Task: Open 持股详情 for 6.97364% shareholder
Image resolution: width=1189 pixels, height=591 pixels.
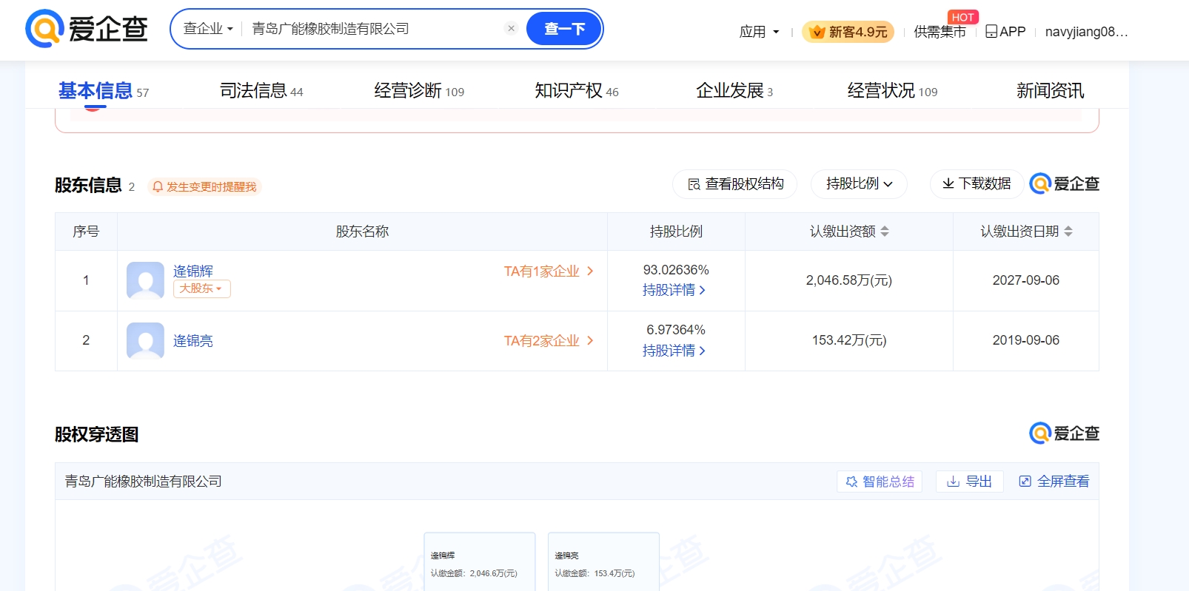Action: click(x=674, y=351)
